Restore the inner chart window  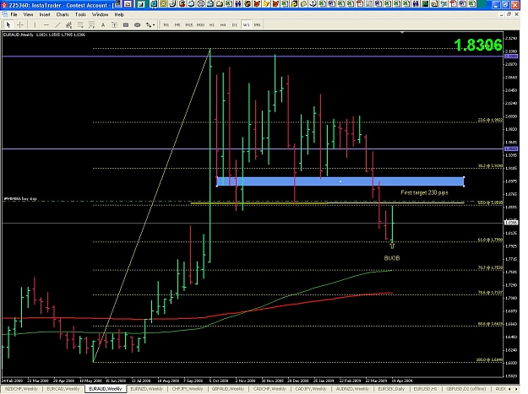509,14
